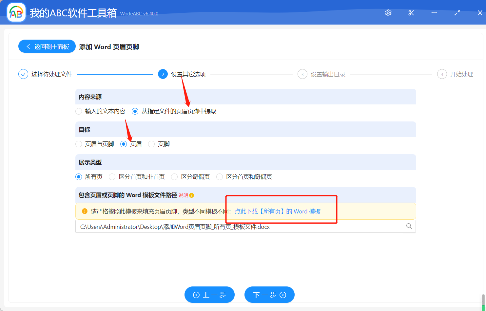
Task: Select the 页眉与页脚 option
Action: [79, 144]
